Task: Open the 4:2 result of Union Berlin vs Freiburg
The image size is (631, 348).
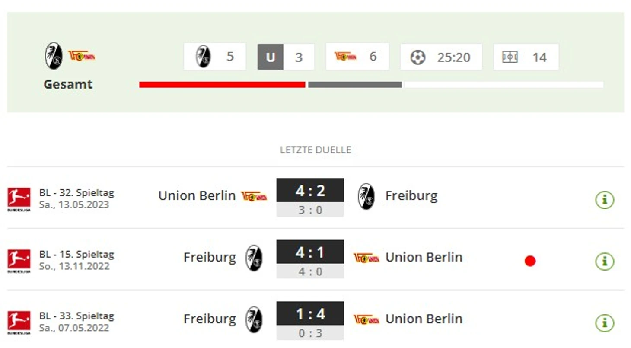Action: [310, 191]
